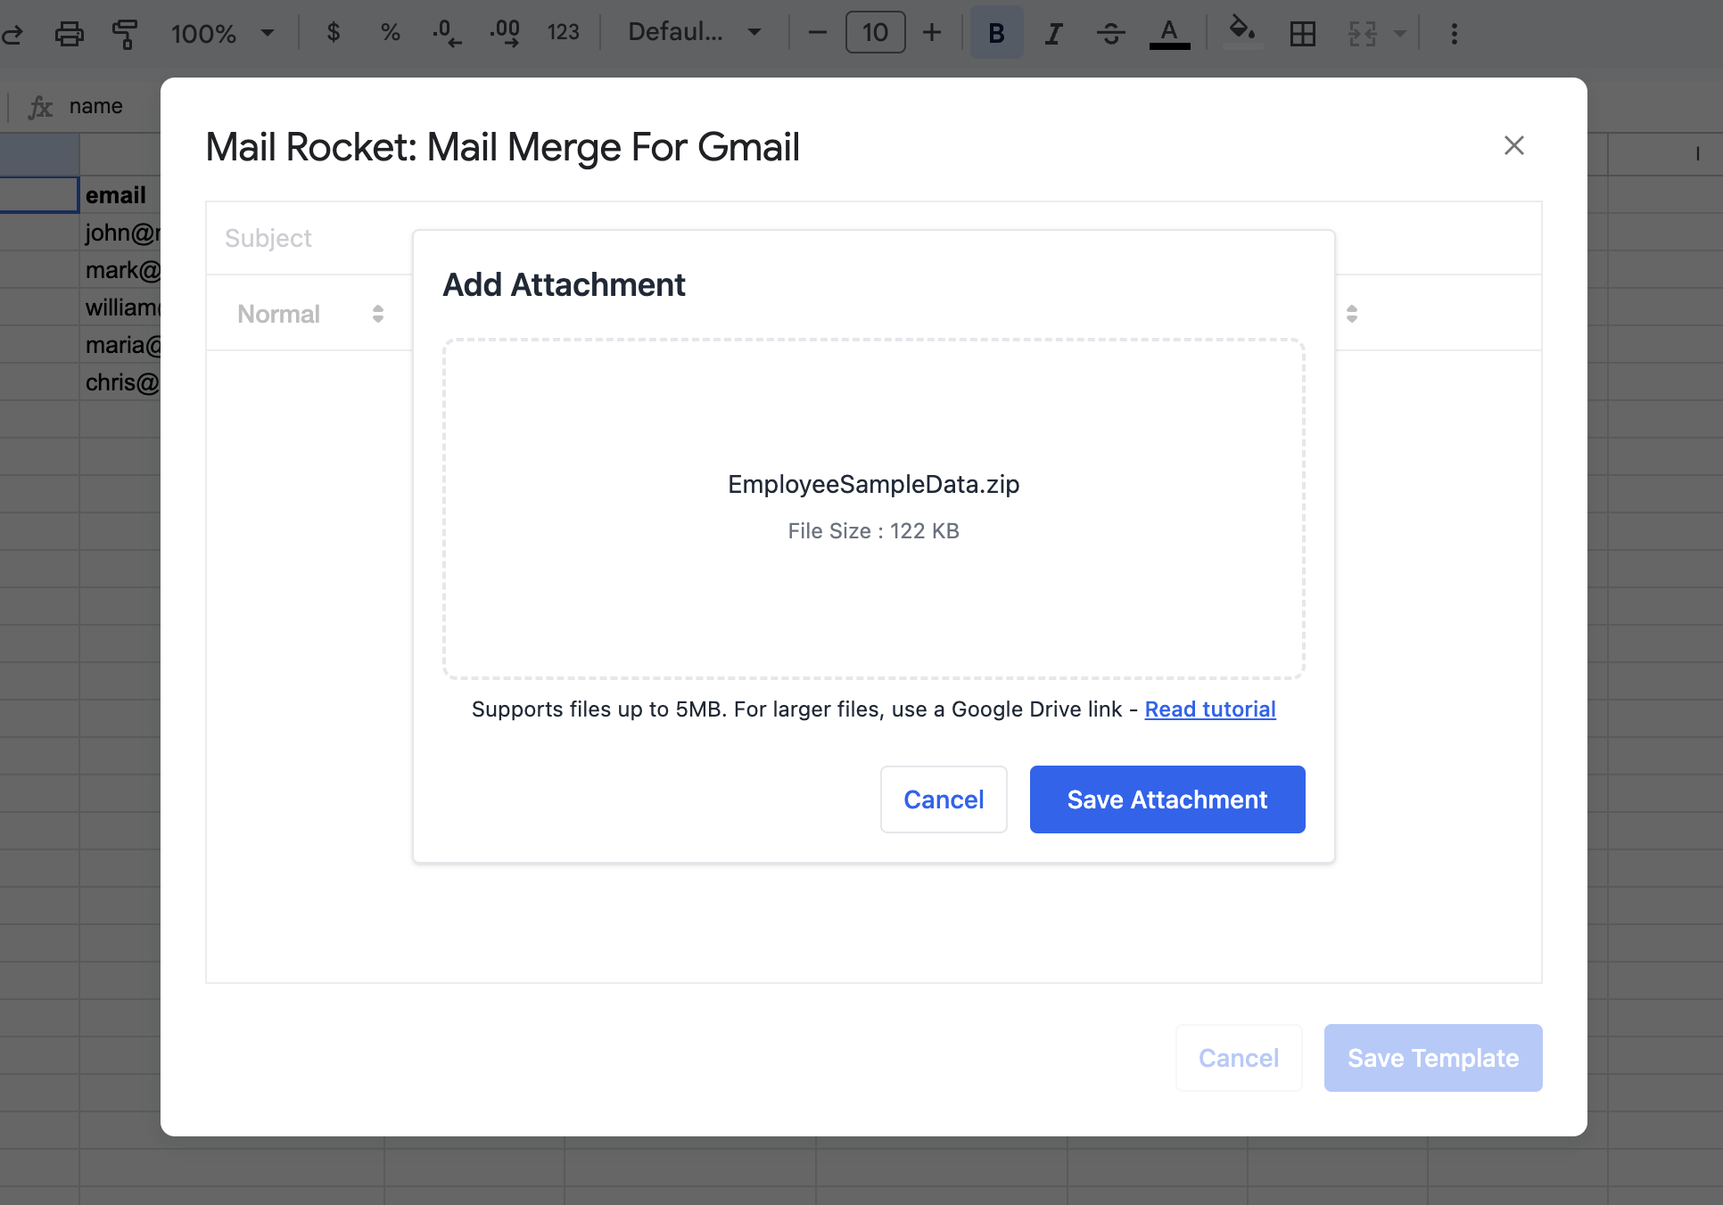
Task: Toggle bold formatting button
Action: coord(996,34)
